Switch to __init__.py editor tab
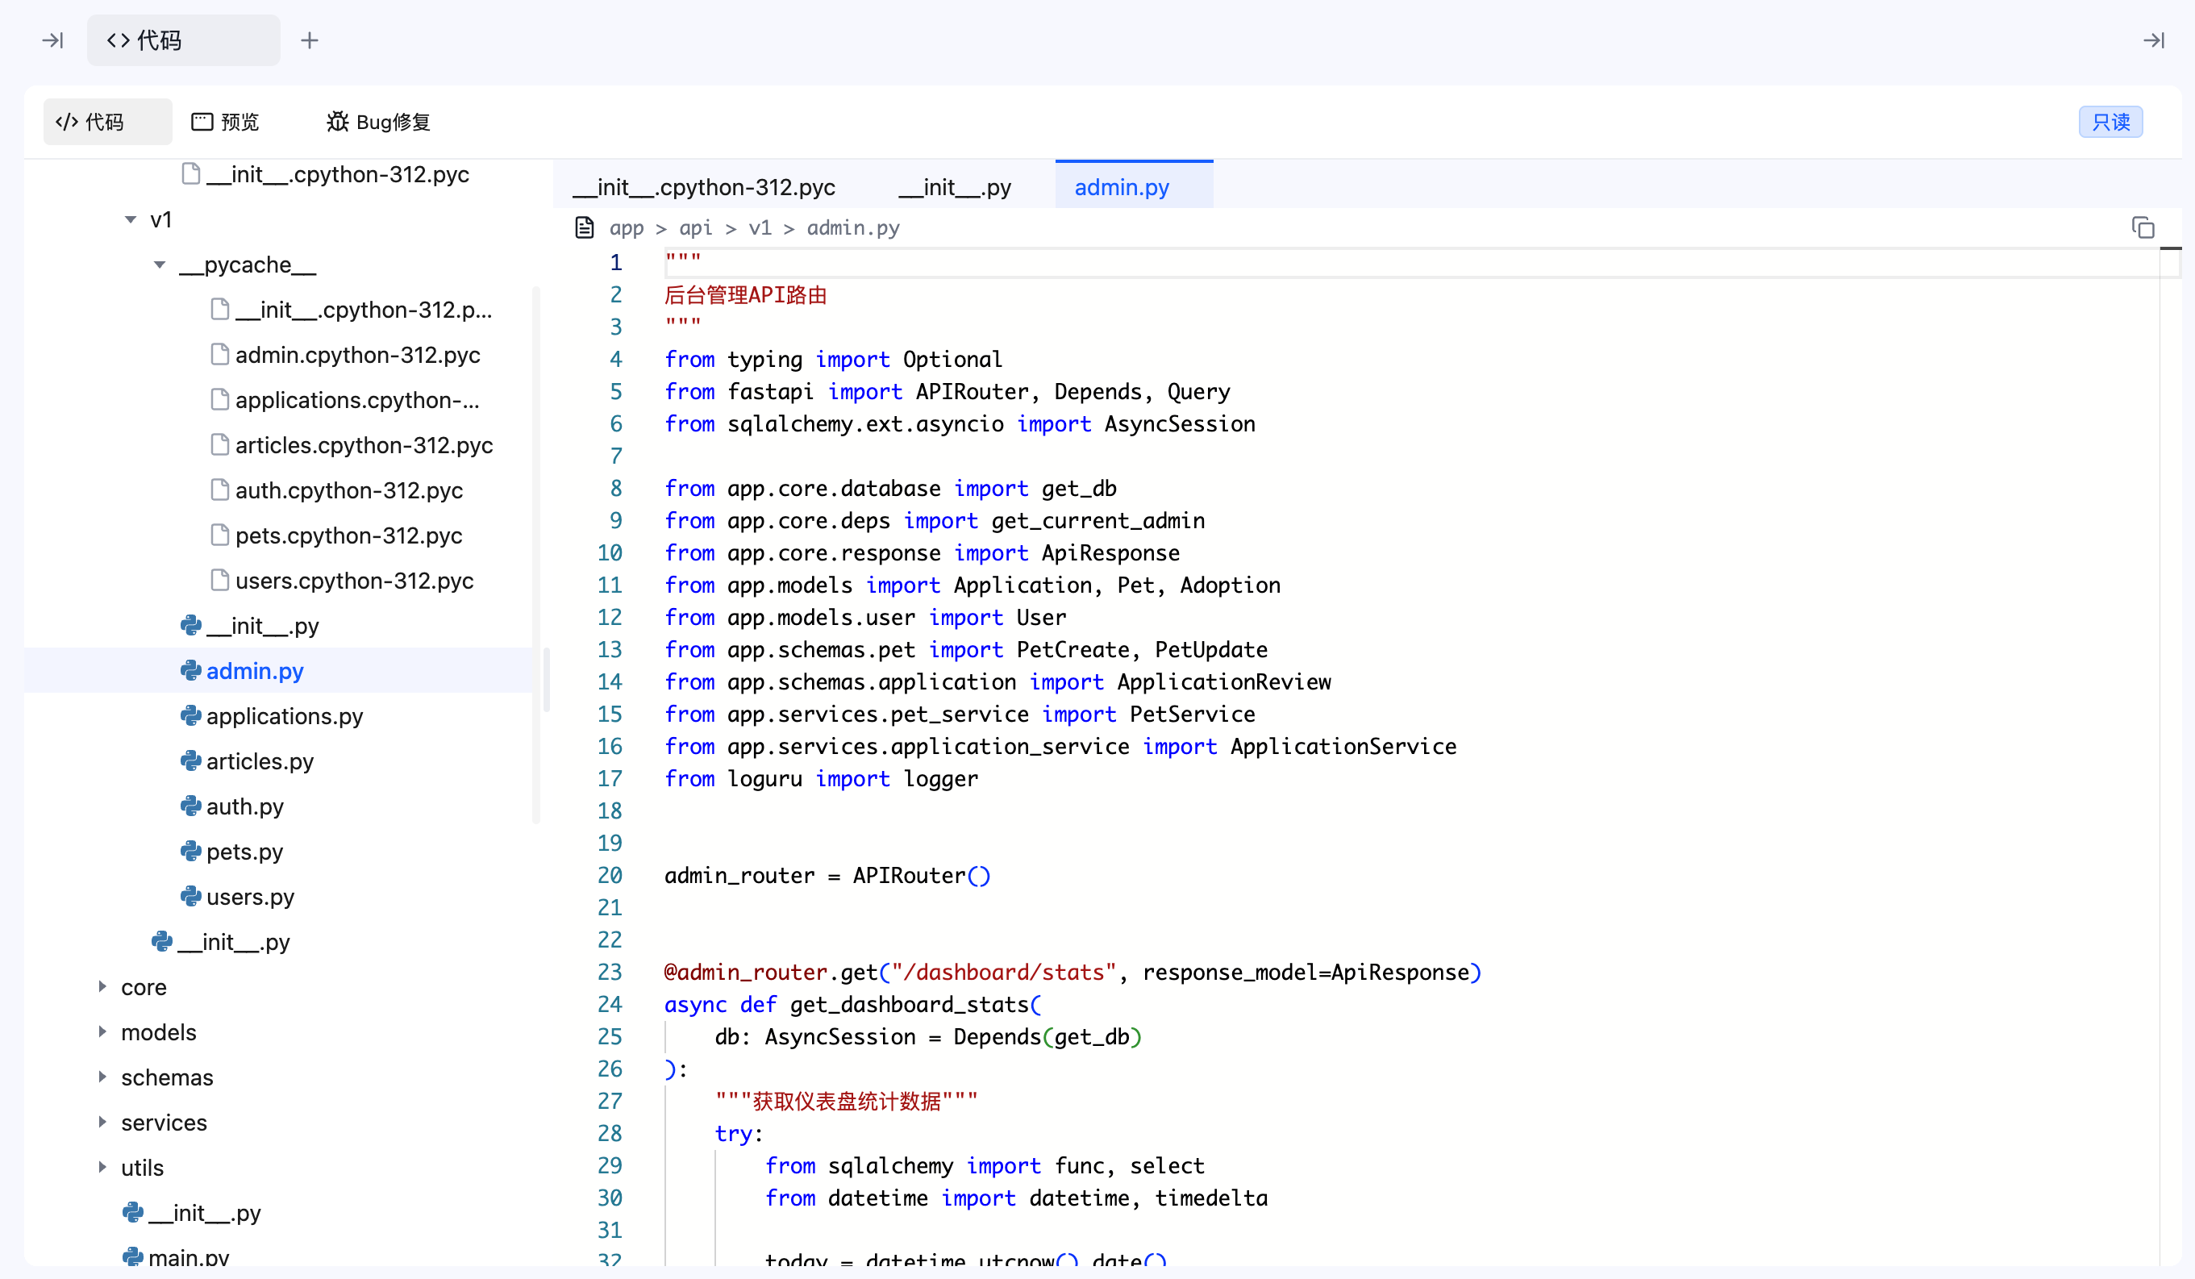The height and width of the screenshot is (1279, 2195). coord(955,187)
